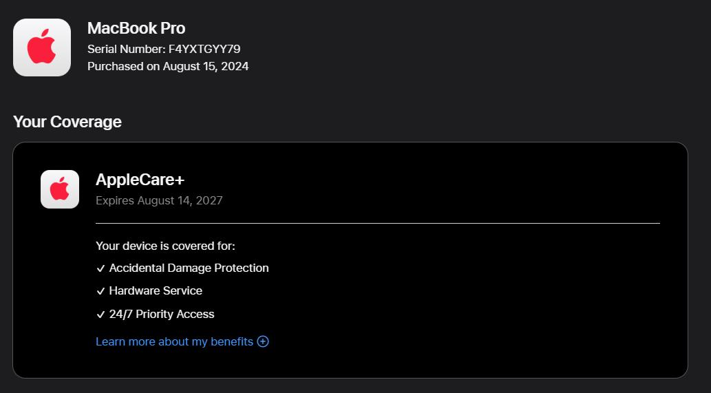
Task: Select the AppleCare+ plan title
Action: tap(140, 180)
